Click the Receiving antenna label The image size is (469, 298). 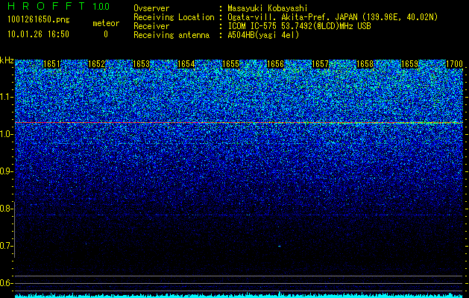tap(171, 35)
